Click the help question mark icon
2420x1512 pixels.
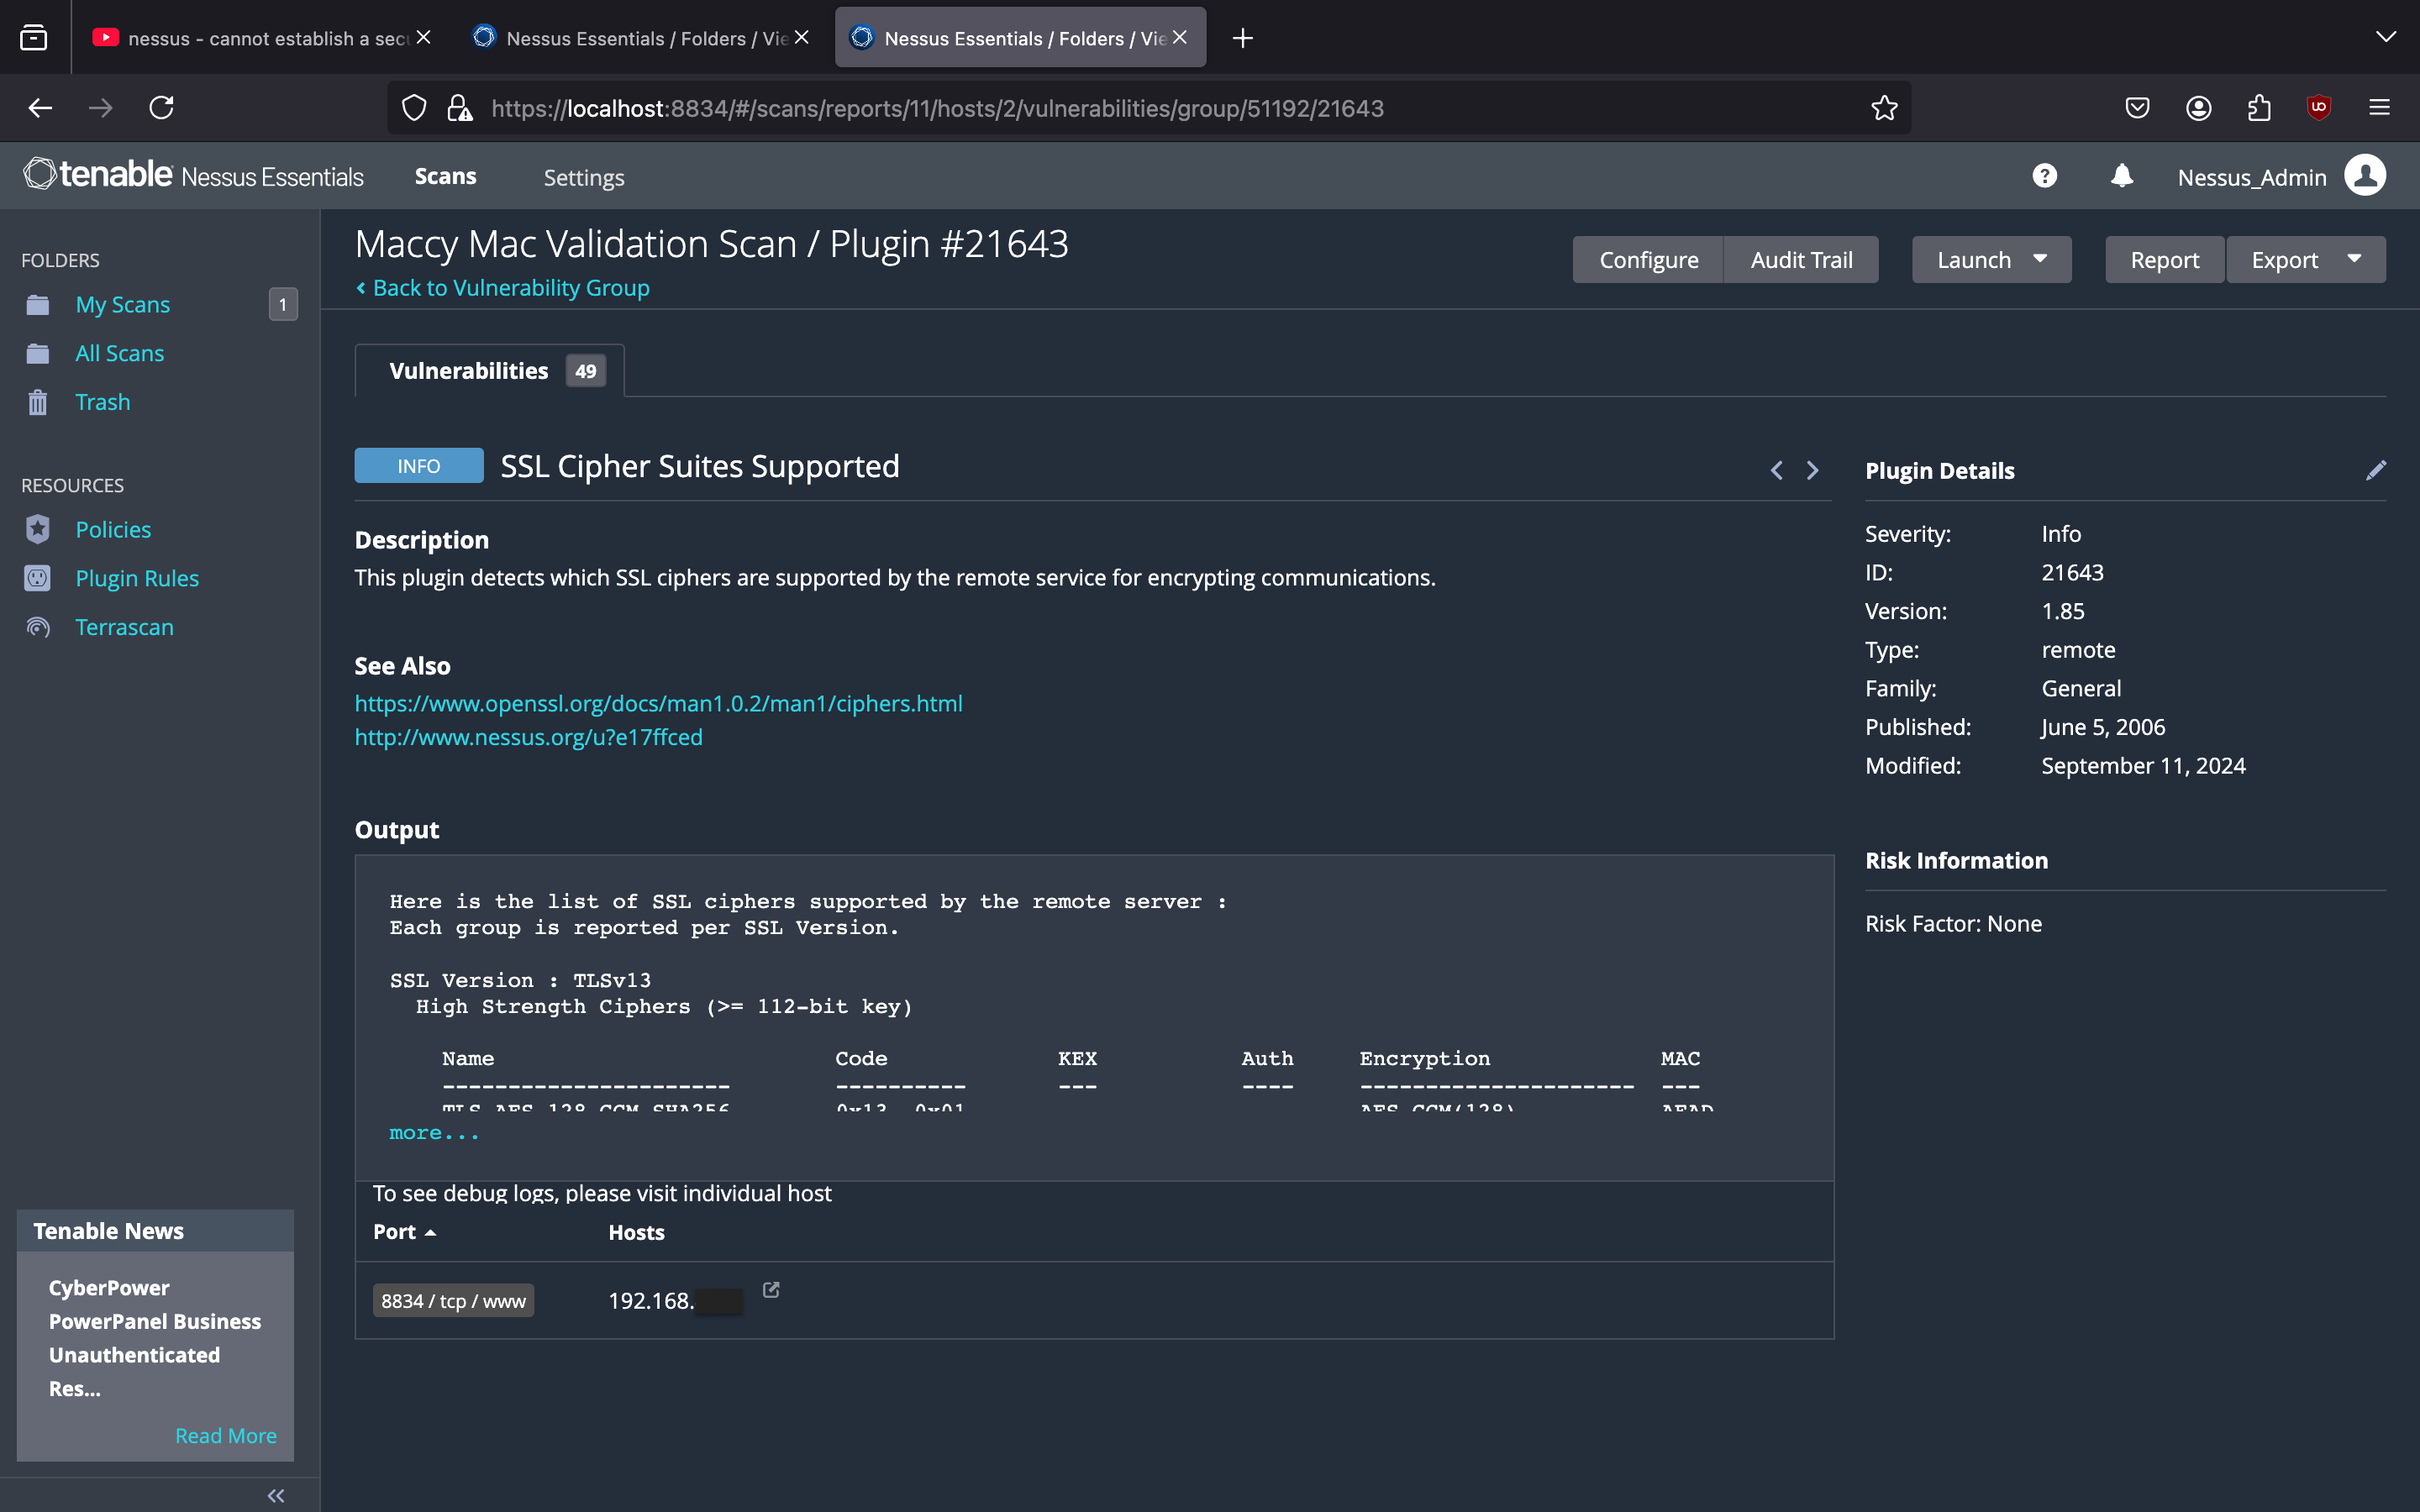[2044, 177]
